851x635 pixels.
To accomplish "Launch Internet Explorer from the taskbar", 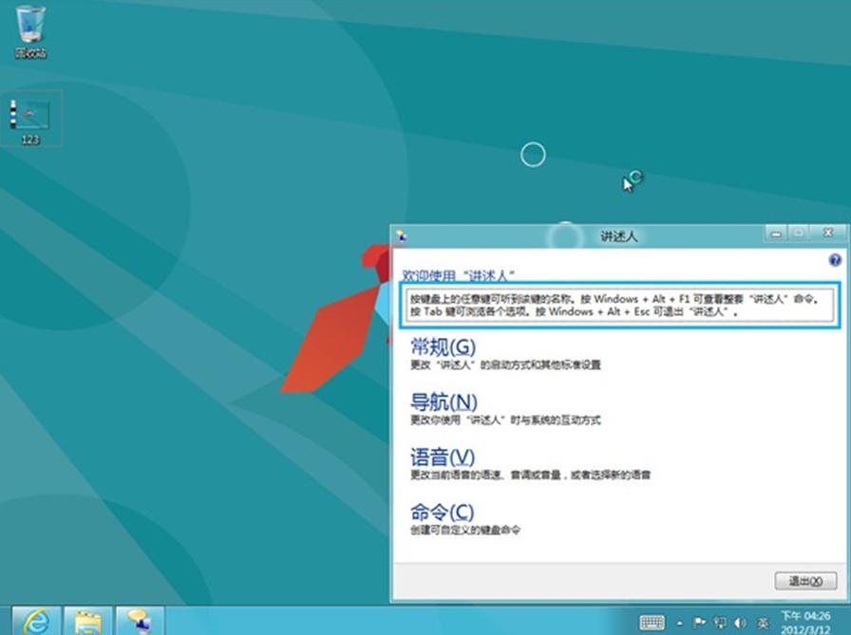I will (x=36, y=621).
